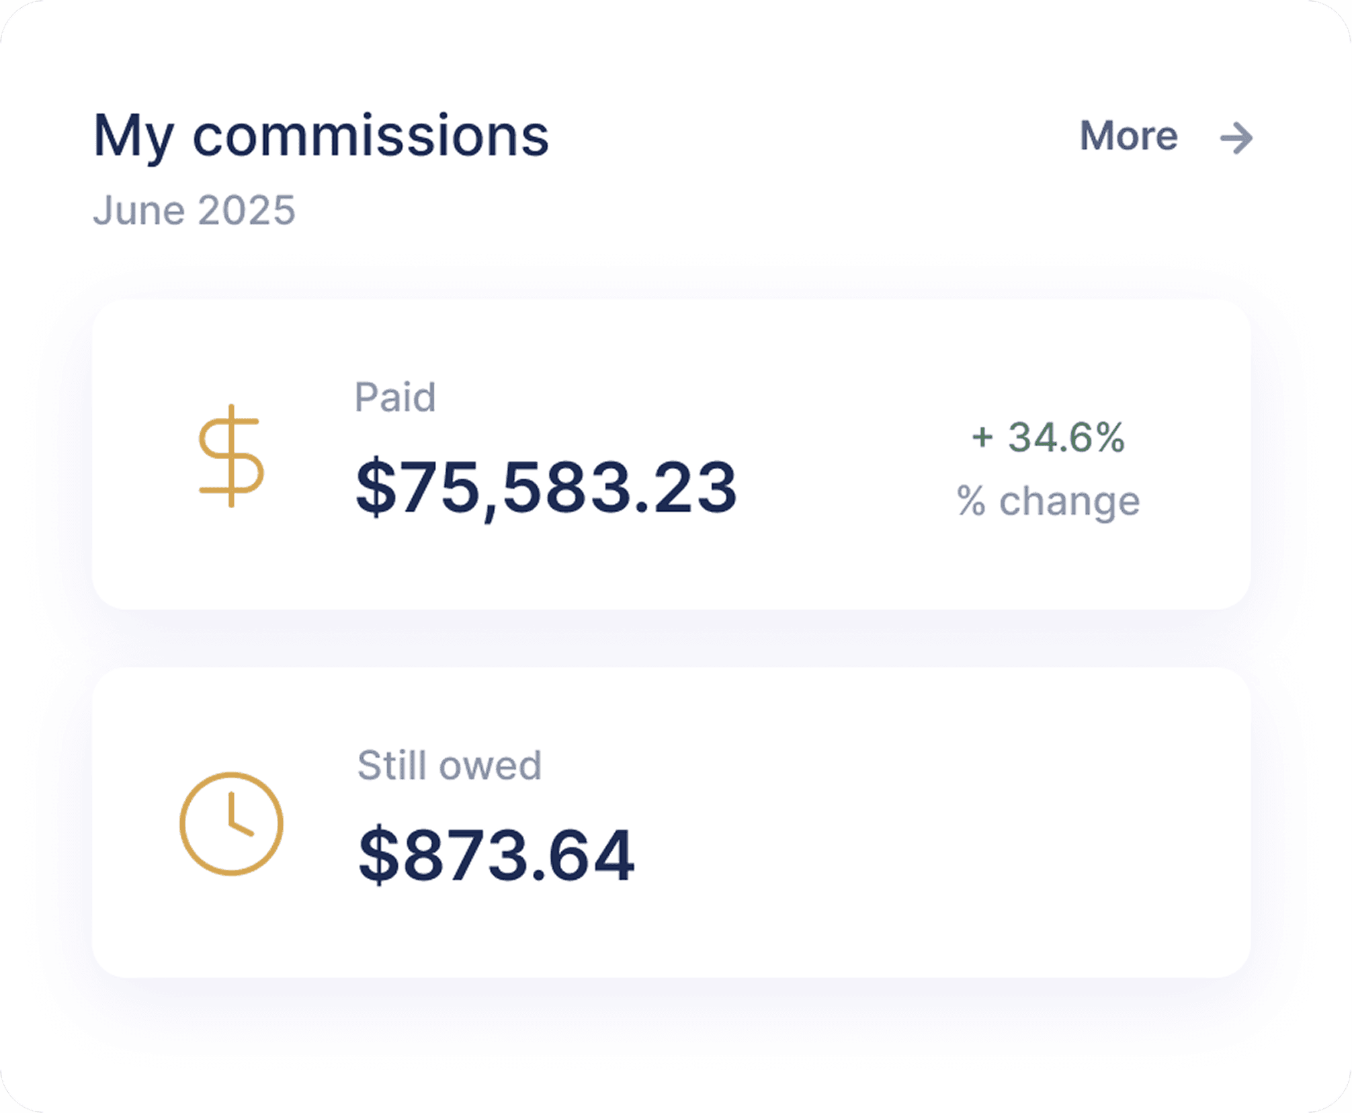
Task: Click the "% change" caption
Action: 1048,501
